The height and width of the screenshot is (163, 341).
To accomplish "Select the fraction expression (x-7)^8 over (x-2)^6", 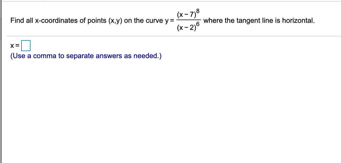I will [189, 20].
